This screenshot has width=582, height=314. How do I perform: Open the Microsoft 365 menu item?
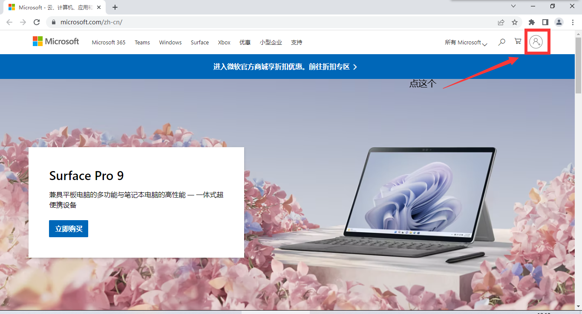pyautogui.click(x=109, y=42)
